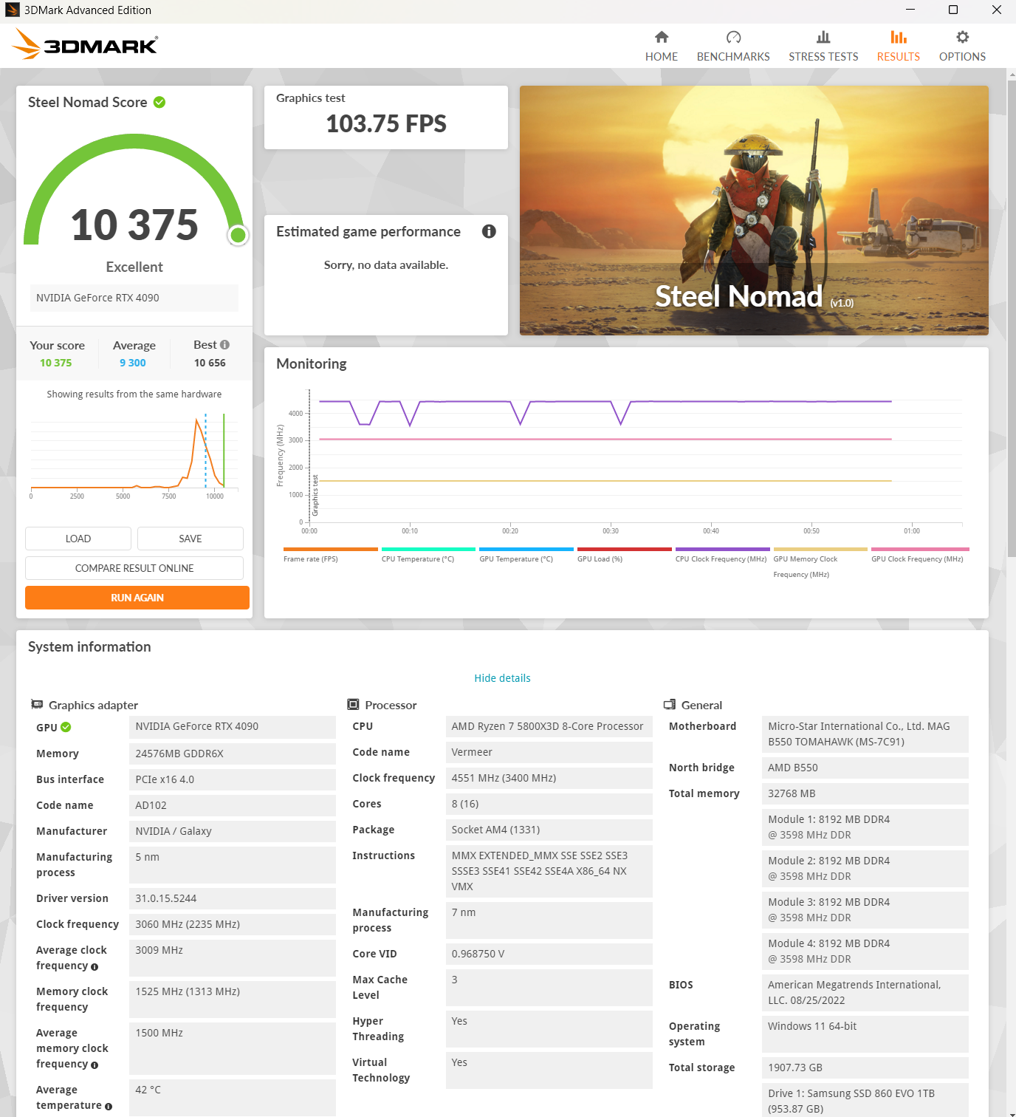
Task: Open the Options gear icon
Action: (962, 37)
